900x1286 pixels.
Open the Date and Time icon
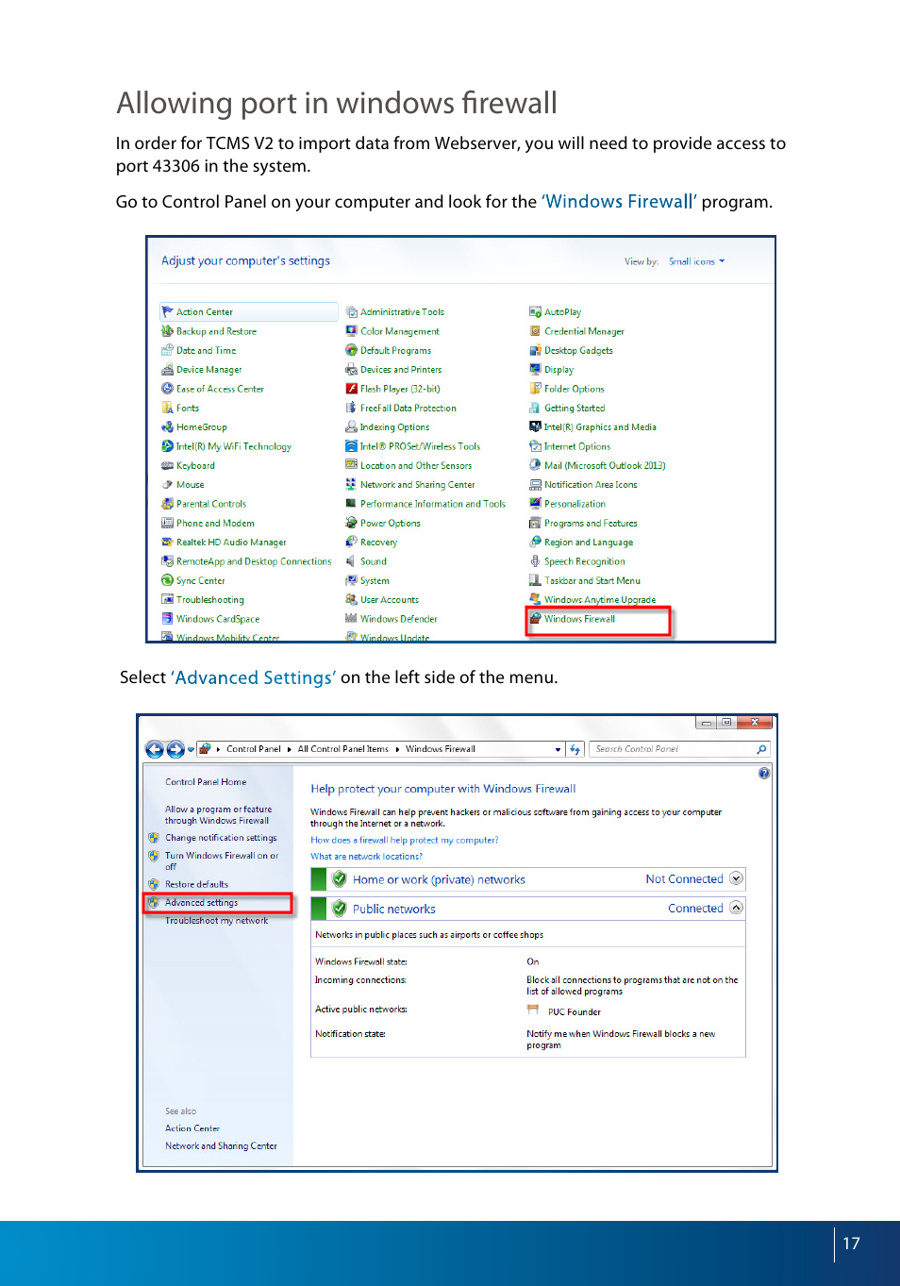(x=167, y=350)
